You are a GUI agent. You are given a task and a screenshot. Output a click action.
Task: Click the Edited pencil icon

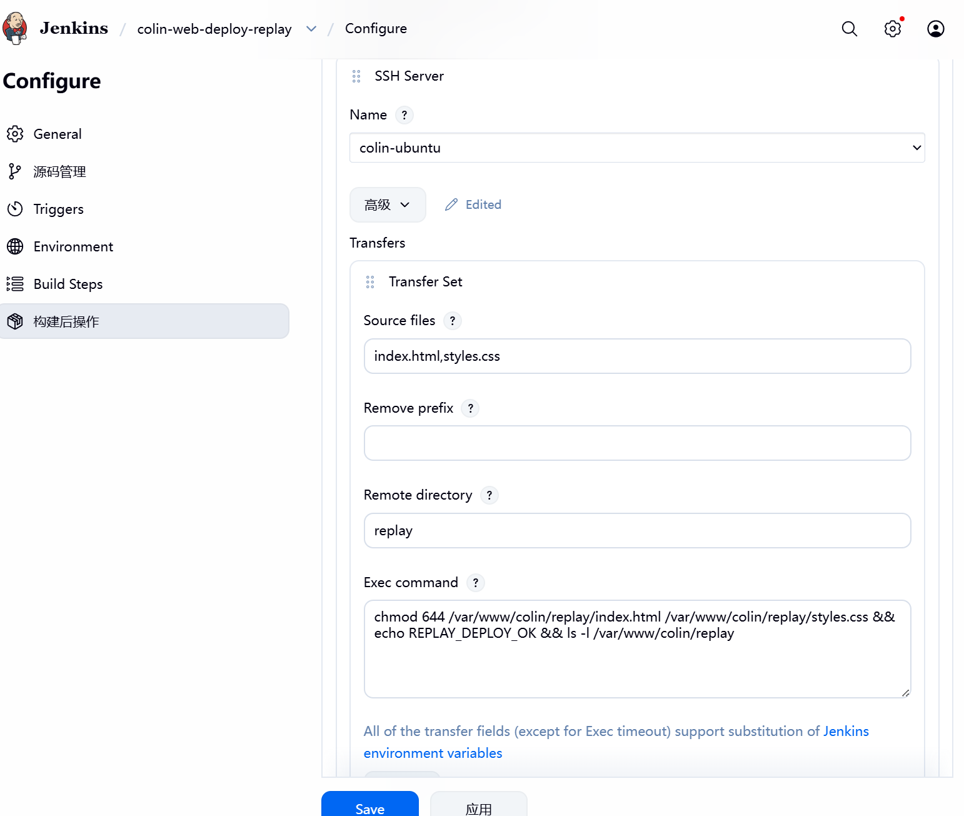pos(451,204)
